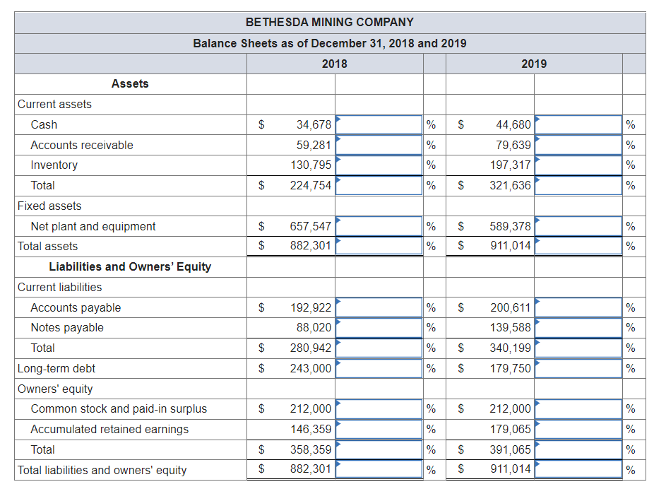The image size is (666, 489).
Task: Click the 2019 Cash percentage input field
Action: 578,124
